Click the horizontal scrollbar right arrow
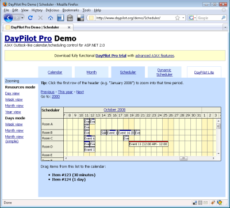Viewport: 230px width, 208px height. 213,158
